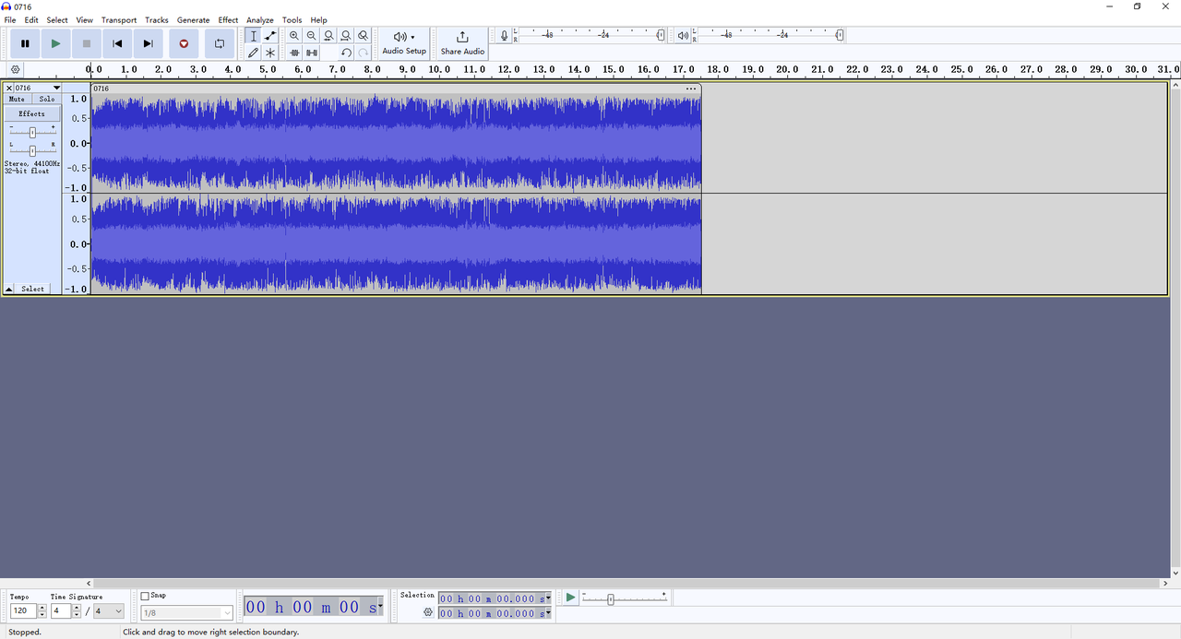Viewport: 1181px width, 639px height.
Task: Open the Effect menu
Action: point(228,19)
